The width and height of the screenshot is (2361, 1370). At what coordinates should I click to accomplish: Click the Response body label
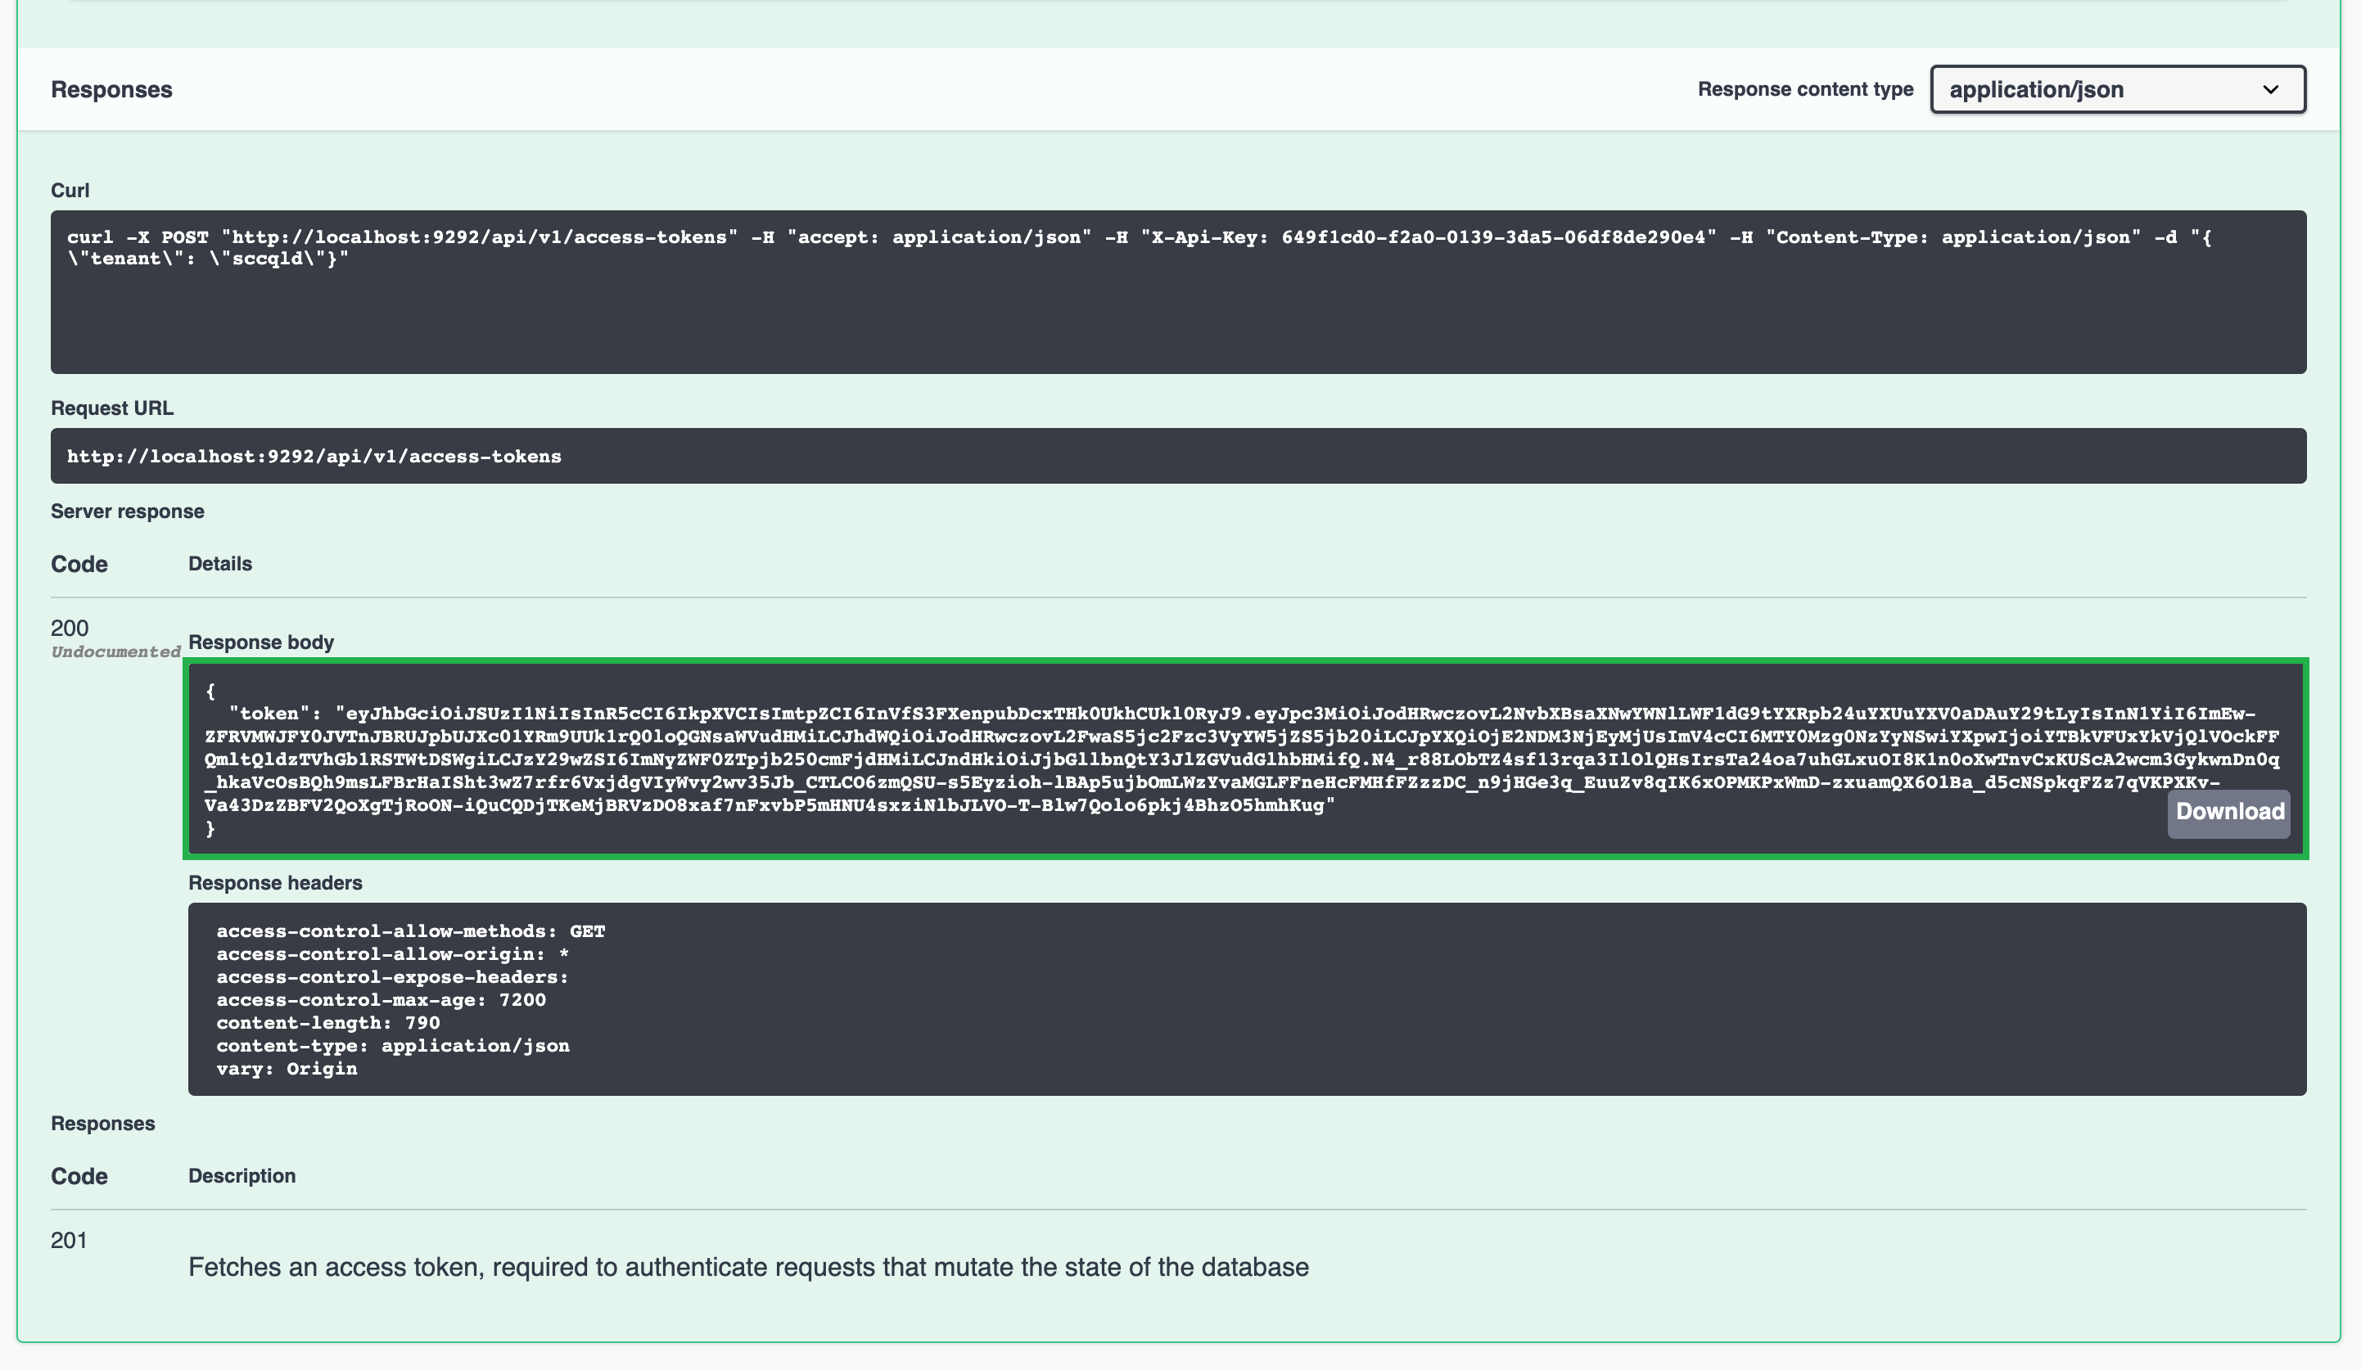point(261,642)
